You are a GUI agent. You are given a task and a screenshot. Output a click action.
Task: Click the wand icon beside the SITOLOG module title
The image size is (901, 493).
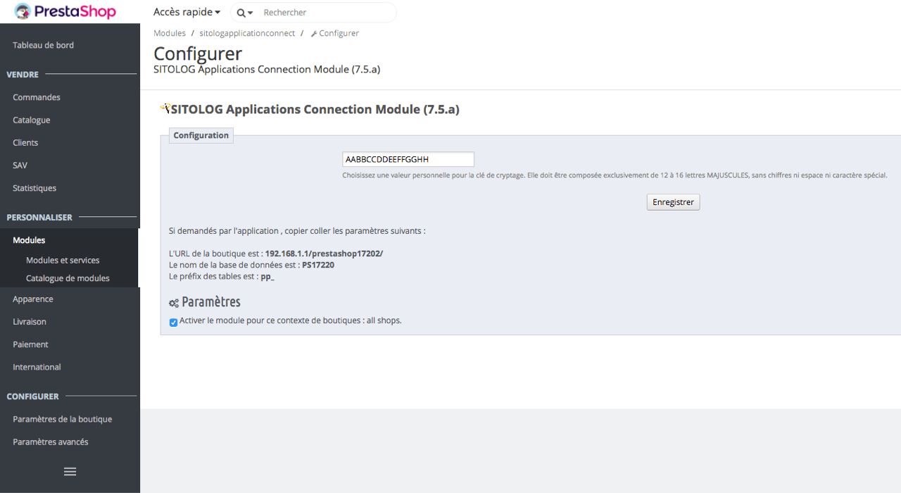[165, 108]
